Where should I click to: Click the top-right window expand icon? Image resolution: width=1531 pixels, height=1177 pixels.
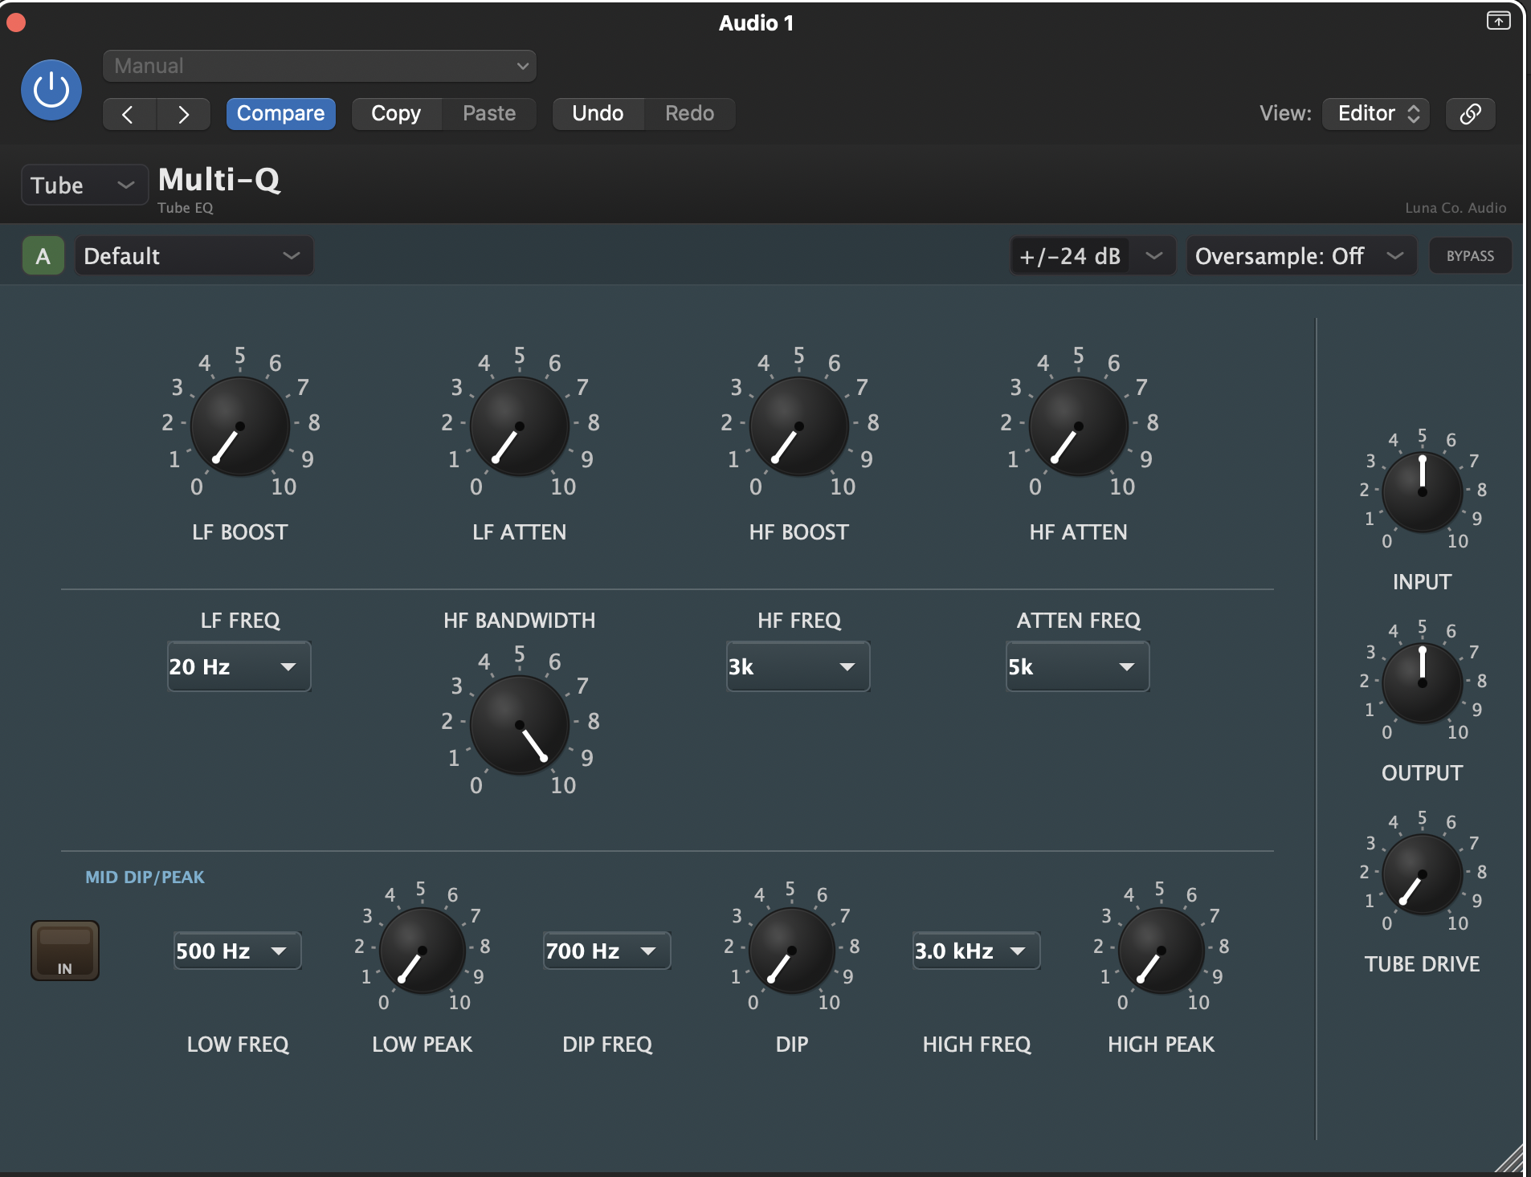[x=1497, y=21]
